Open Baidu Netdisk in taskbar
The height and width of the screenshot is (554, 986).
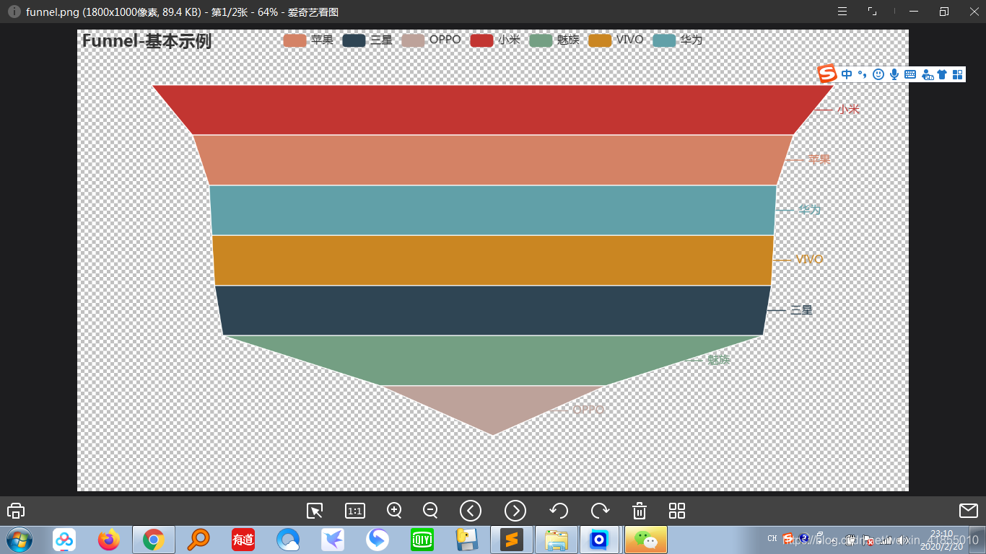coord(64,539)
